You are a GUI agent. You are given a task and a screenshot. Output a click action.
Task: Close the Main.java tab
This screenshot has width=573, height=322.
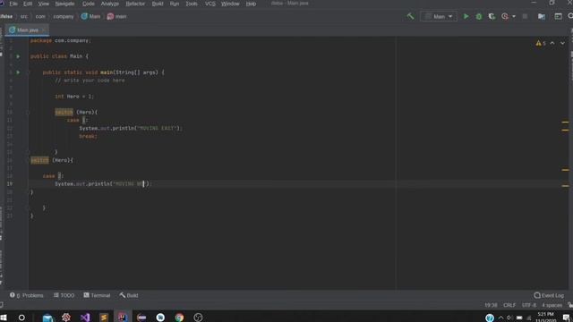[44, 30]
